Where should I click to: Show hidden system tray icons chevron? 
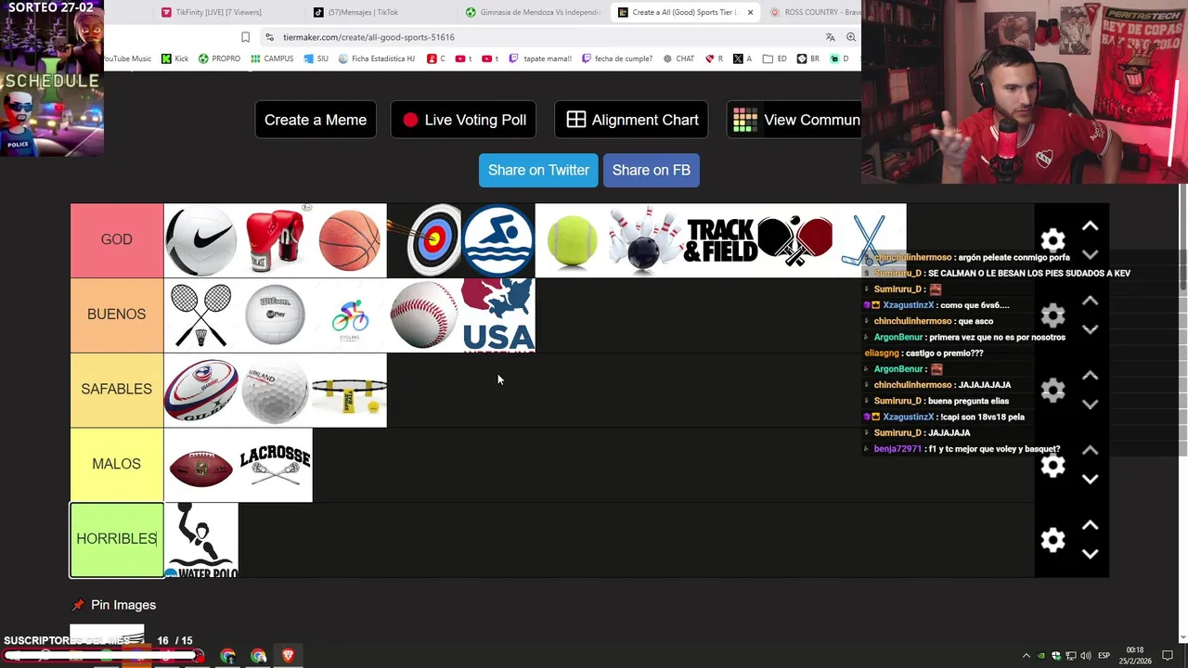click(x=1026, y=656)
